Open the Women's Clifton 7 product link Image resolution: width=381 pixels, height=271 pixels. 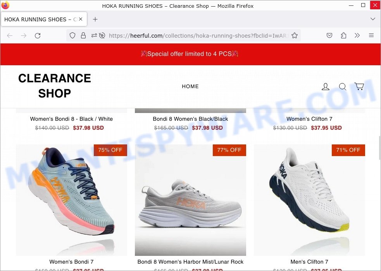pyautogui.click(x=309, y=119)
